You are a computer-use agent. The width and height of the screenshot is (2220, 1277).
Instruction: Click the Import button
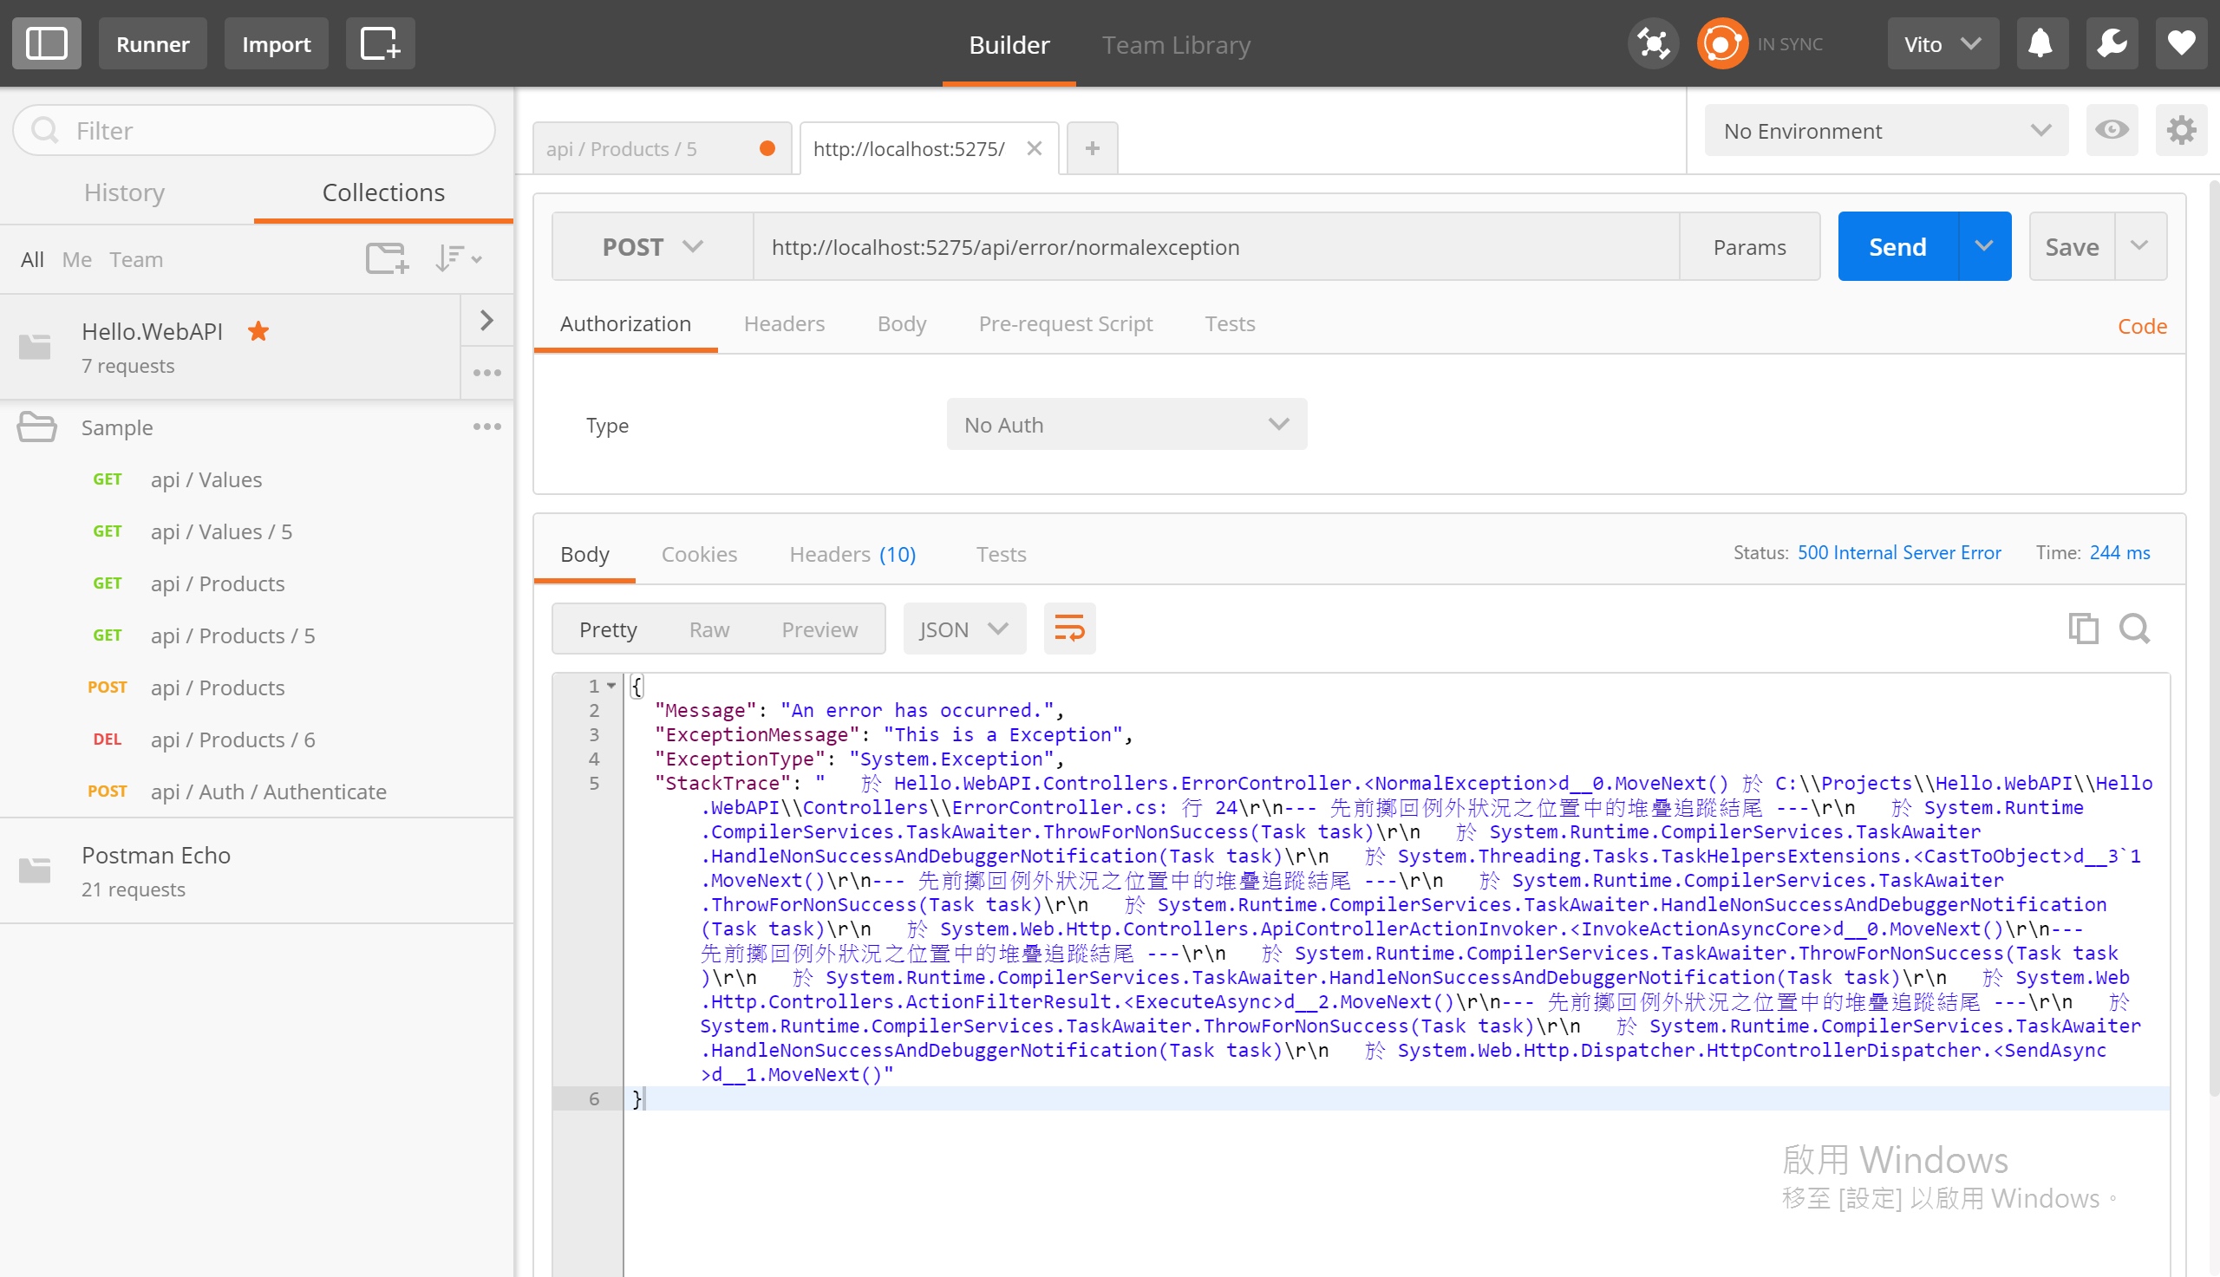pos(277,43)
